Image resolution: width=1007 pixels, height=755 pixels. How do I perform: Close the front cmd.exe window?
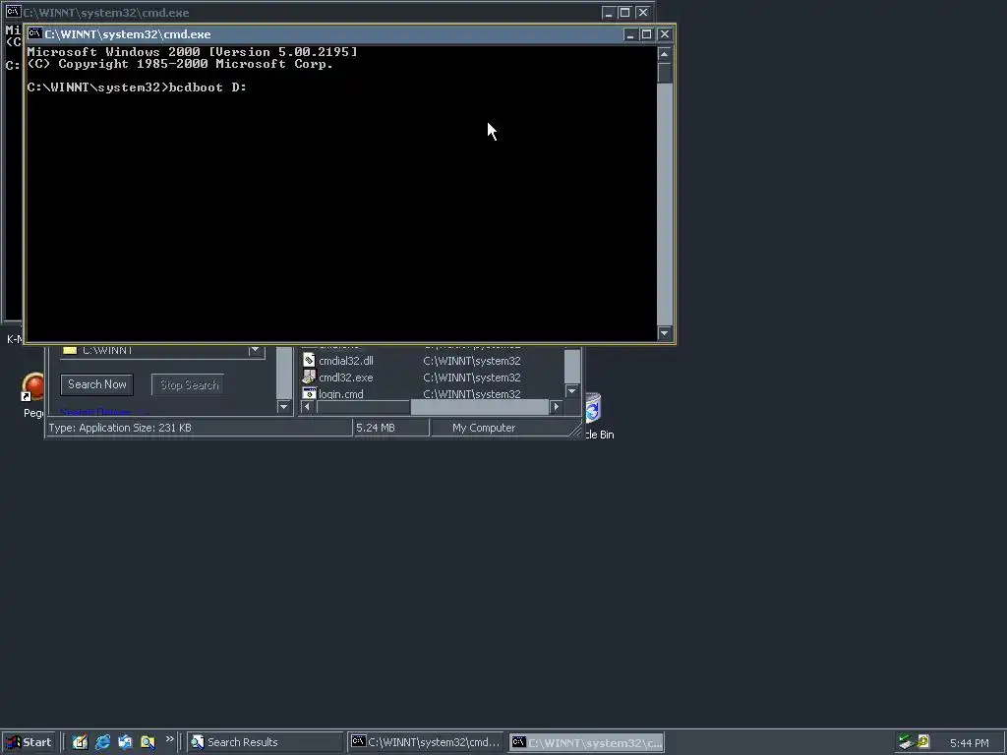click(665, 34)
